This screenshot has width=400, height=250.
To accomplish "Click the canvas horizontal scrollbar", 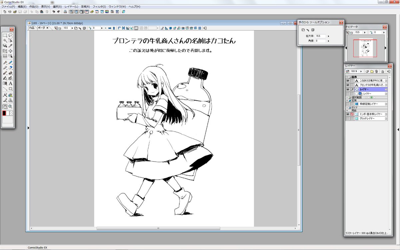I will coord(158,229).
